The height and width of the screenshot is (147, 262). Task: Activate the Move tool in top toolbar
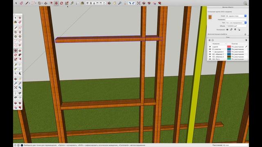click(x=56, y=3)
